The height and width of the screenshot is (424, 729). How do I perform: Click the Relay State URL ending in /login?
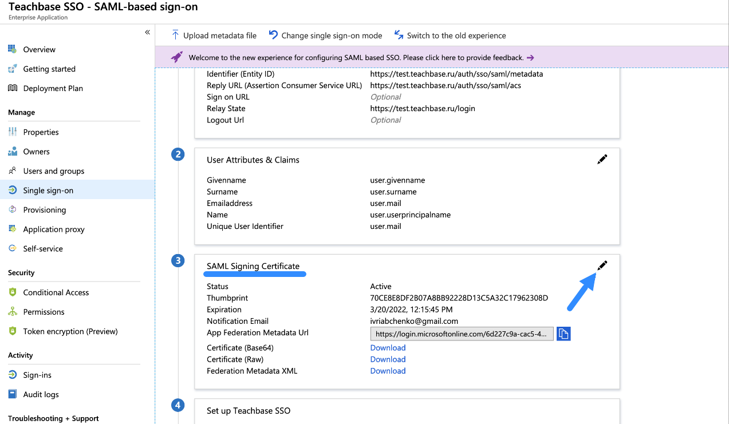(423, 108)
